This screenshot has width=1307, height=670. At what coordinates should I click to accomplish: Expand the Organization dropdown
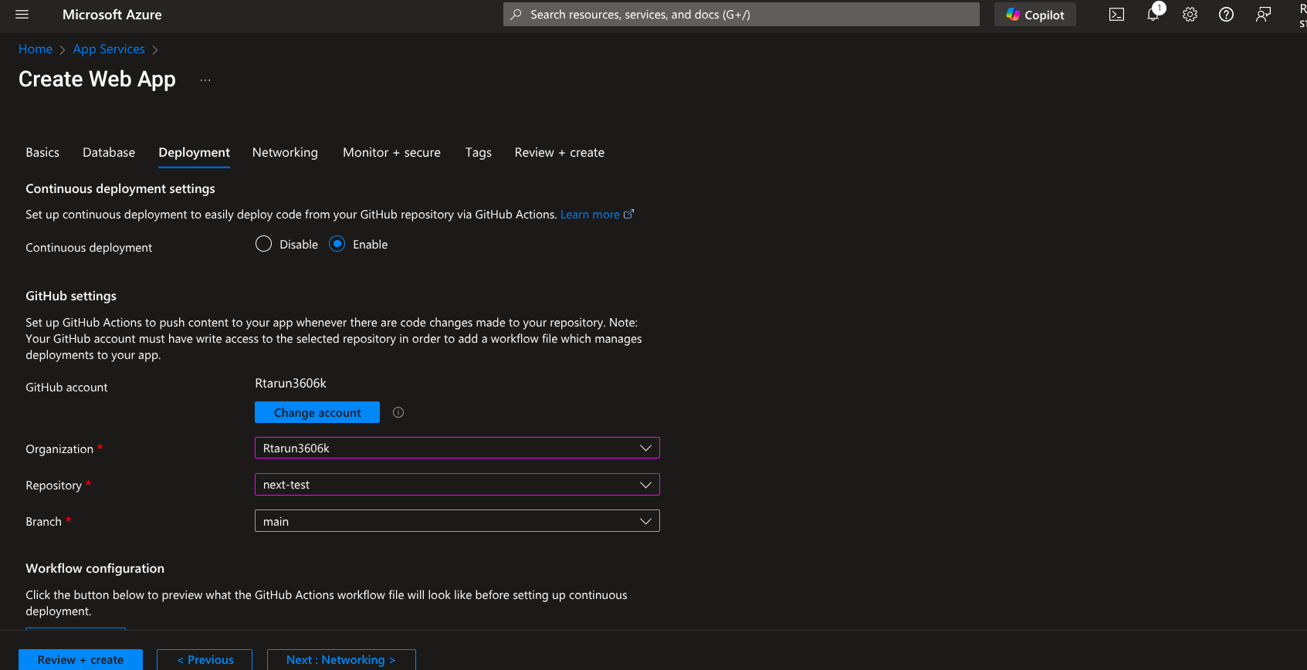point(457,448)
